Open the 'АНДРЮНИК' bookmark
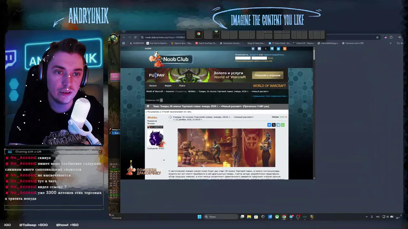 [x=137, y=43]
